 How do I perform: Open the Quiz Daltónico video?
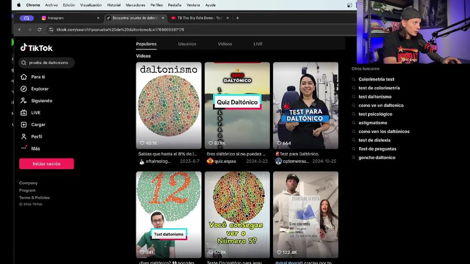[x=237, y=106]
